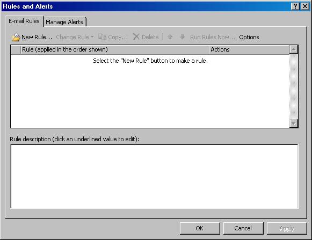Click the rules list scroll up arrow
This screenshot has width=312, height=240.
(294, 49)
